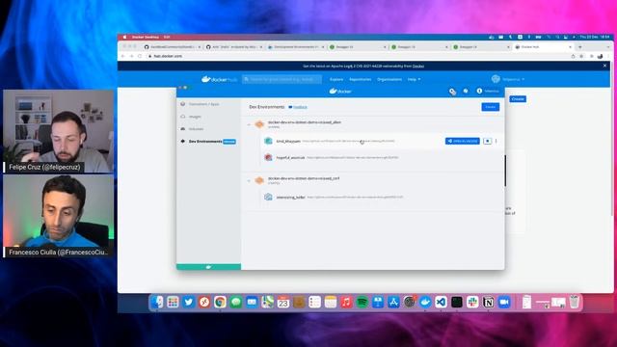Click the Docker Hub search field
Viewport: 617px width, 347px height.
[x=282, y=79]
